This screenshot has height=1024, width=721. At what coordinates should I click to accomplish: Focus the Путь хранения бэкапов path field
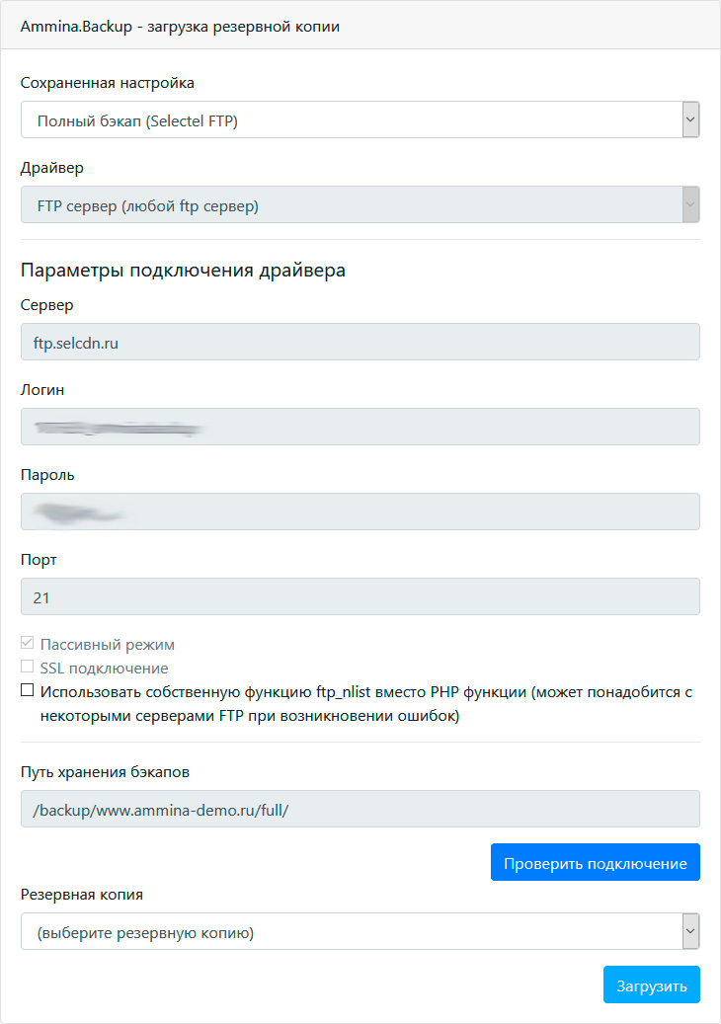tap(360, 809)
